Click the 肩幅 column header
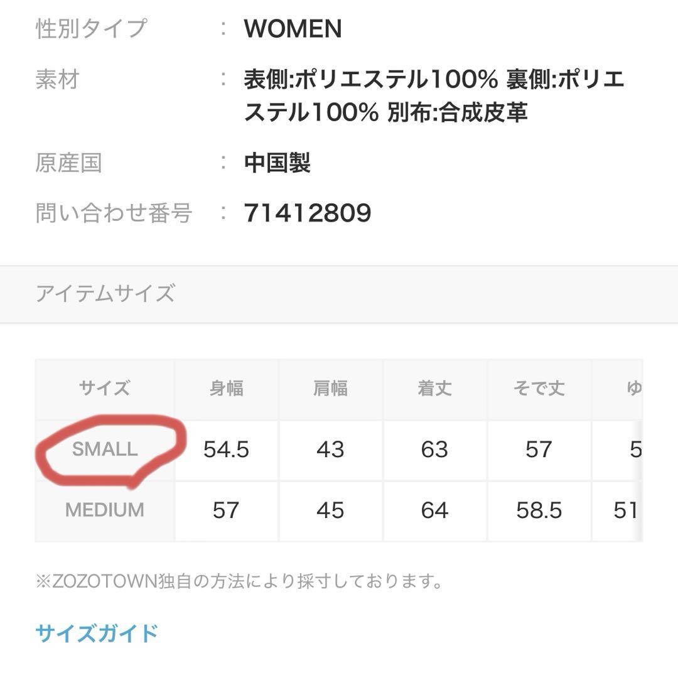 pyautogui.click(x=331, y=389)
